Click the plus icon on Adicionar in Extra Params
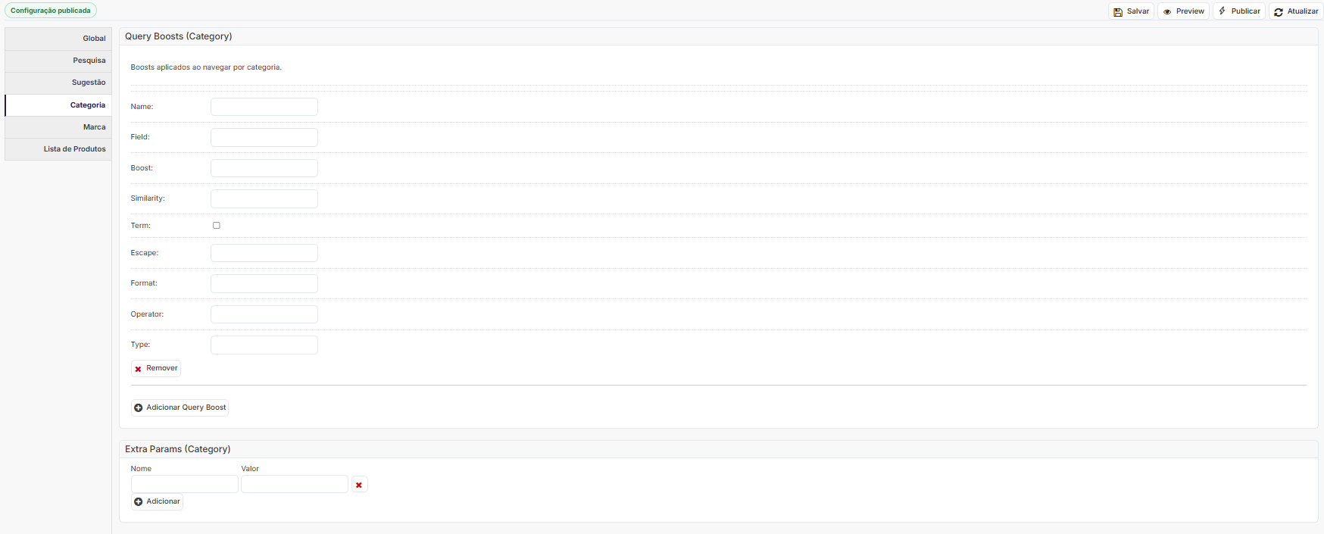The image size is (1324, 534). click(138, 501)
